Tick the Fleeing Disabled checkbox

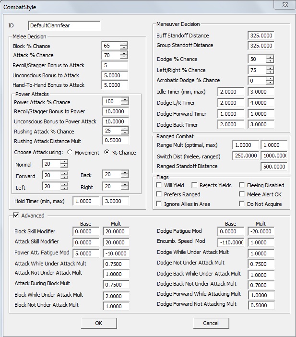point(242,185)
